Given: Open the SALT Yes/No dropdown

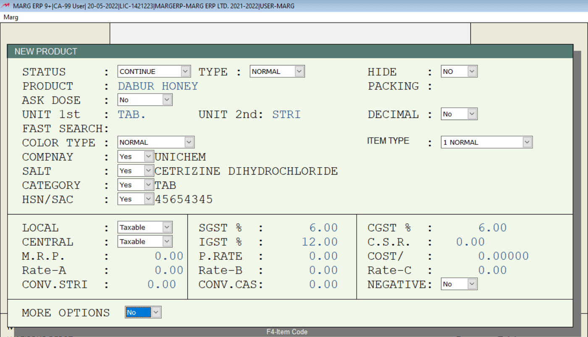Looking at the screenshot, I should [136, 171].
